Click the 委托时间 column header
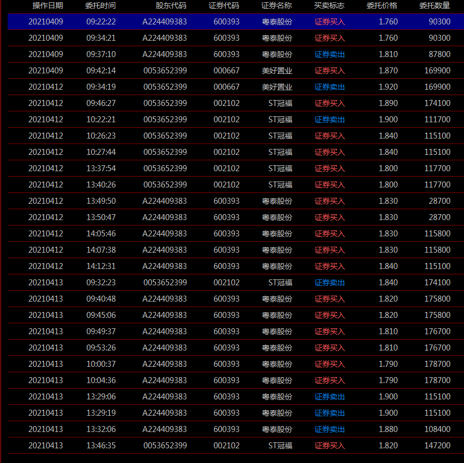 101,5
